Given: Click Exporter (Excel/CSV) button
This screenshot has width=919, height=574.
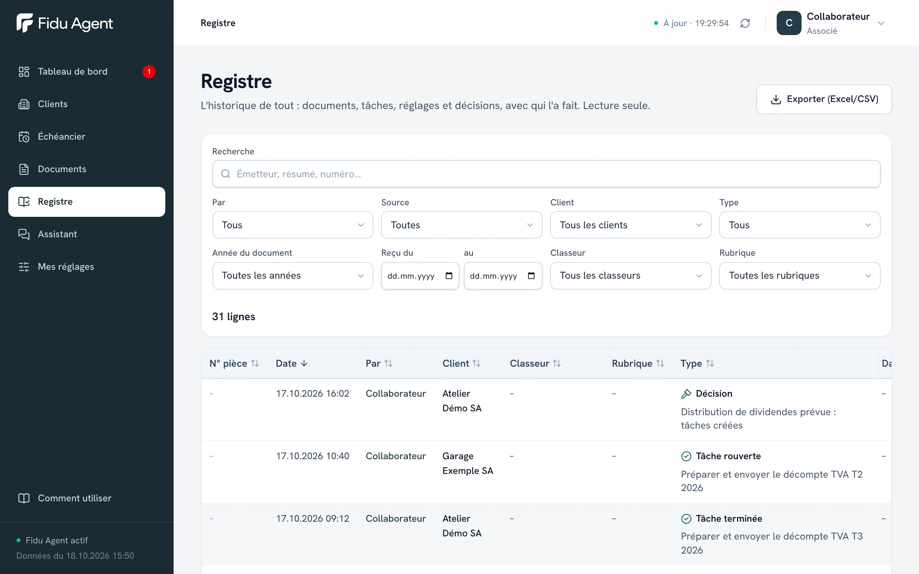Looking at the screenshot, I should pos(824,99).
